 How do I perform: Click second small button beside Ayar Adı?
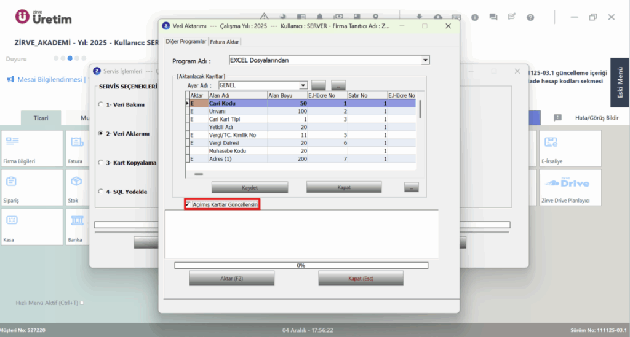coord(338,85)
